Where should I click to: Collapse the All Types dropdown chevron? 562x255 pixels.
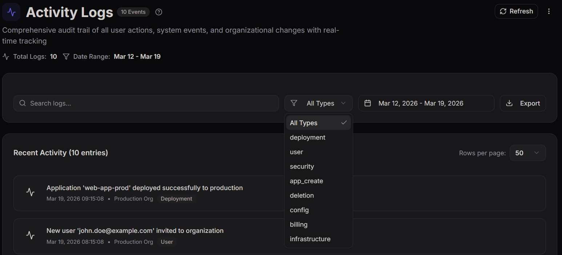(343, 103)
